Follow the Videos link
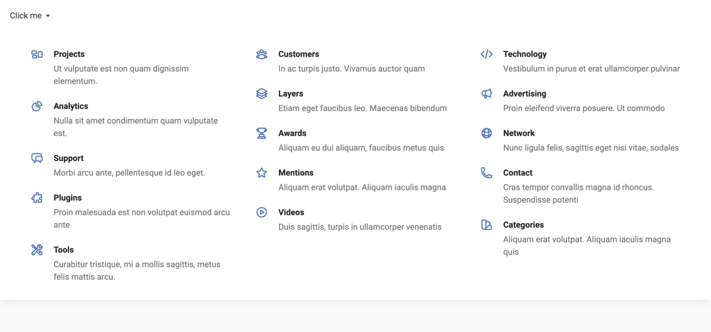This screenshot has height=332, width=711. (x=291, y=212)
